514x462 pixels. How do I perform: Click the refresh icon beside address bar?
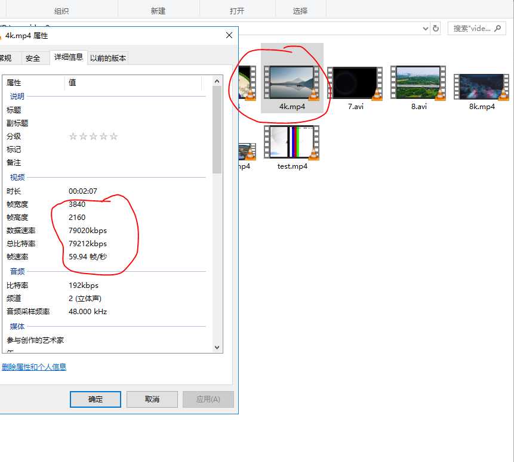coord(435,29)
